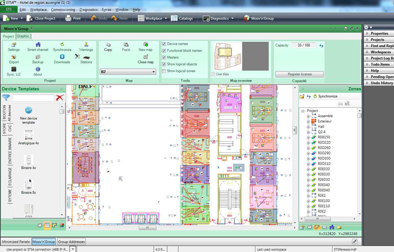Screen dimensions: 394x252
Task: Expand the Hall zone node
Action: pyautogui.click(x=308, y=127)
